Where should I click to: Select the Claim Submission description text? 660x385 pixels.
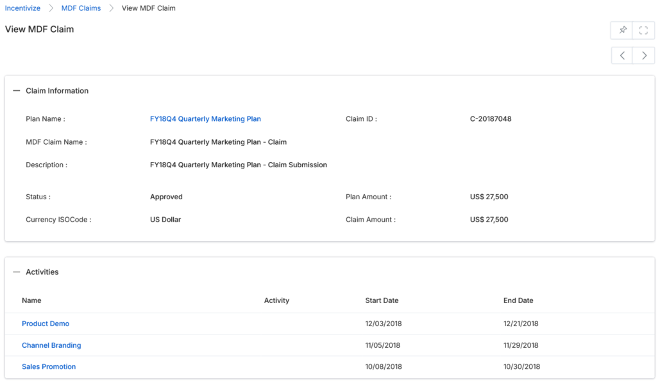pyautogui.click(x=239, y=165)
